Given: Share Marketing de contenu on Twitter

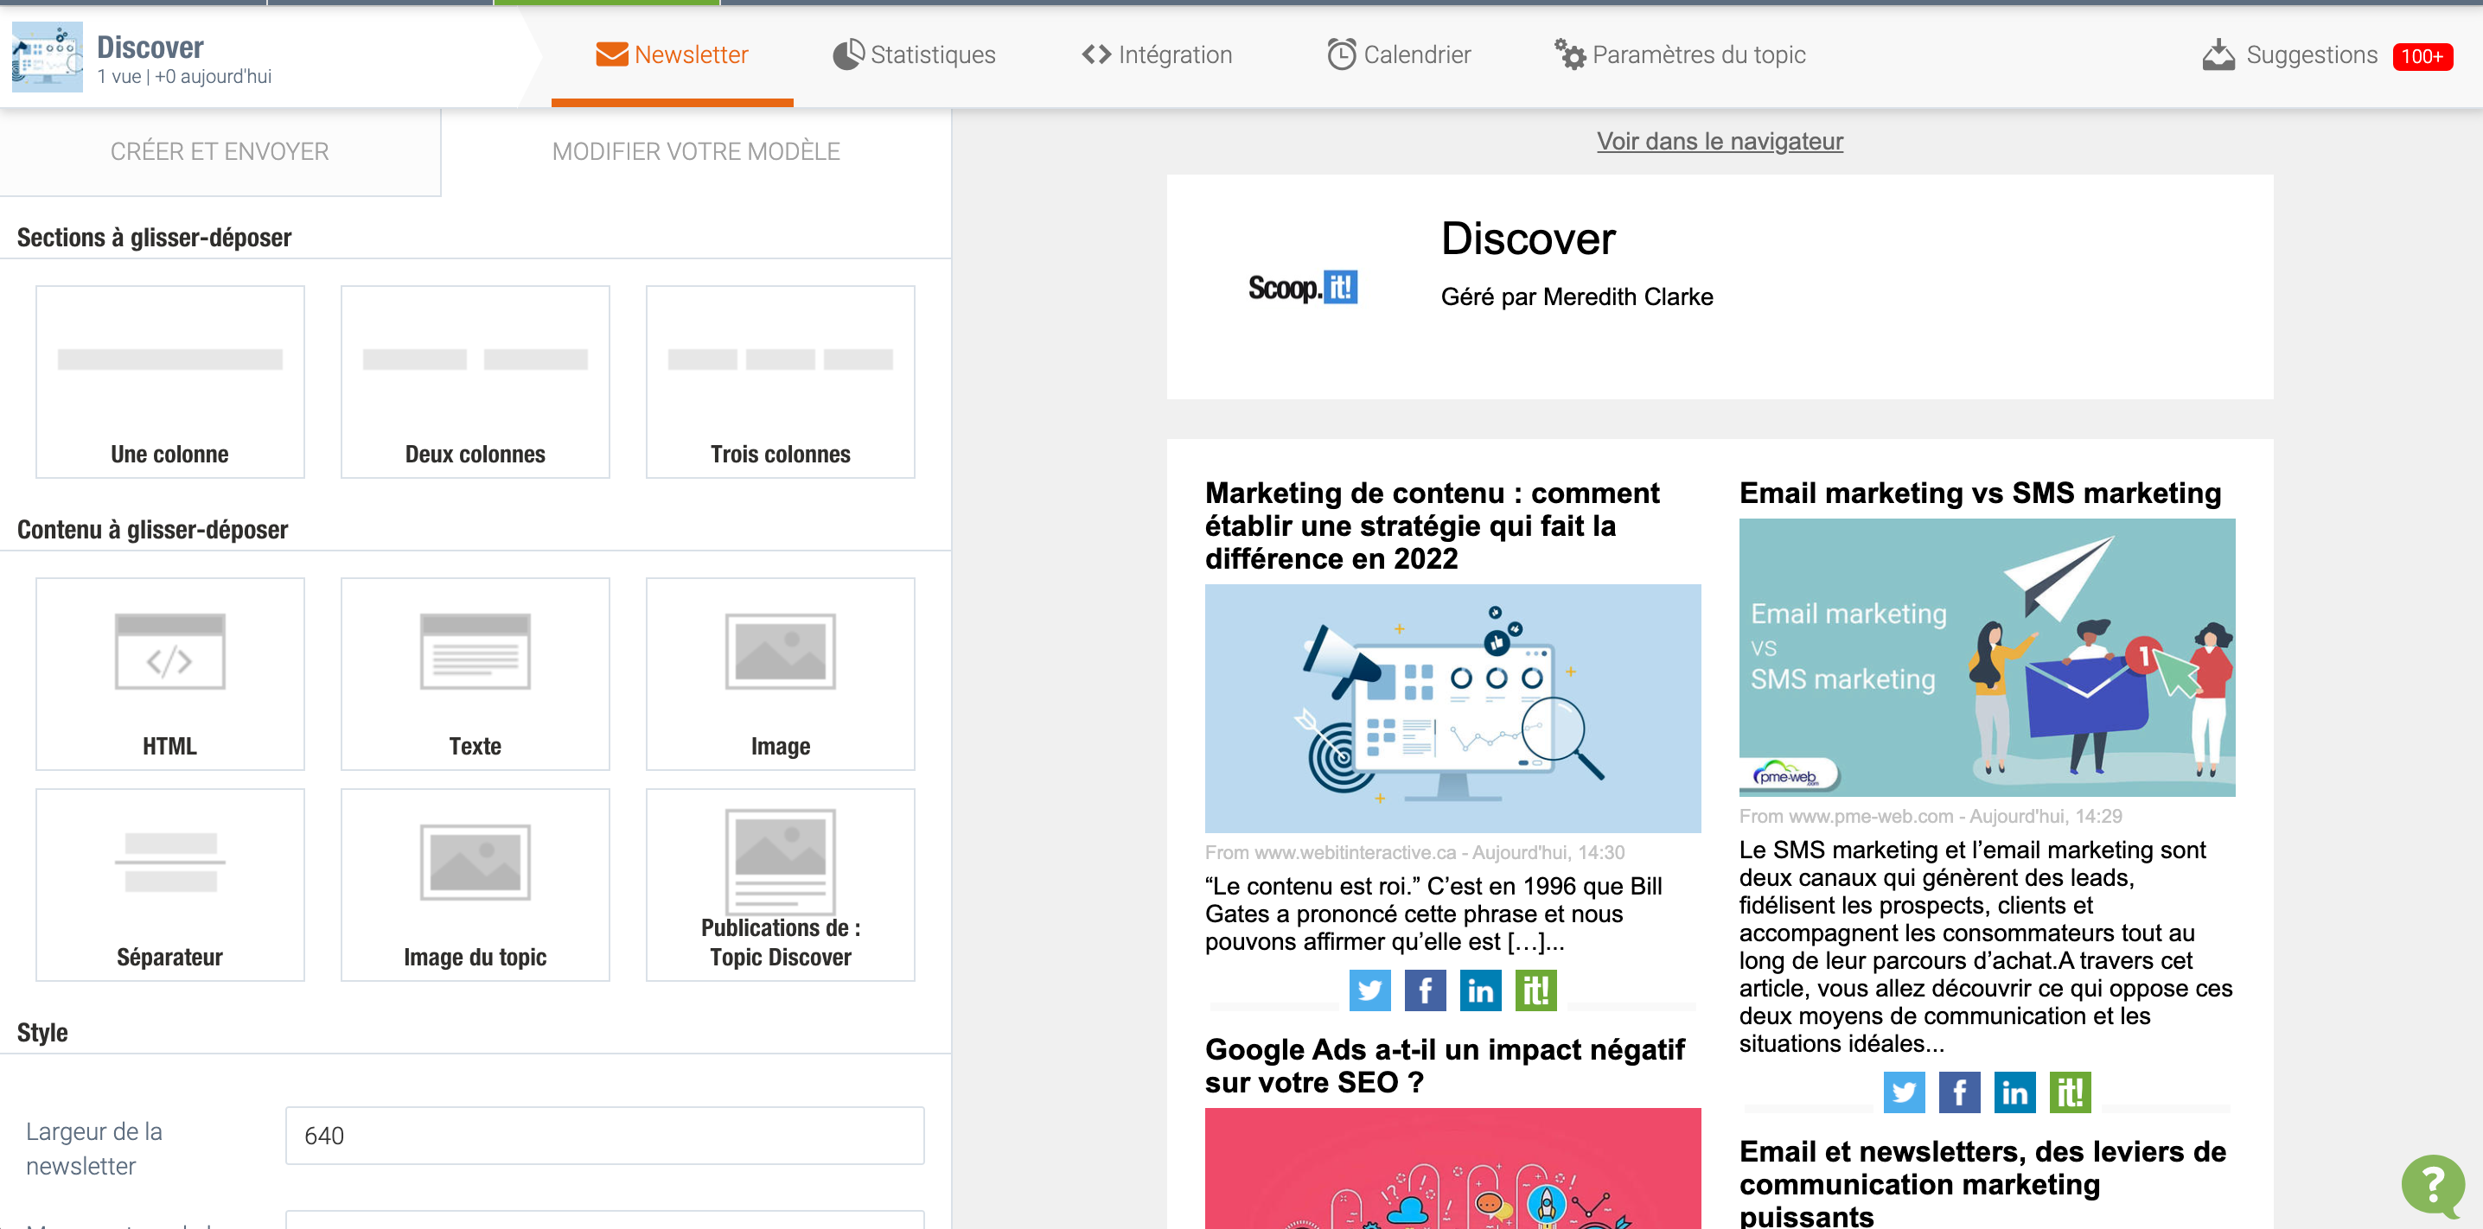Looking at the screenshot, I should click(x=1369, y=990).
